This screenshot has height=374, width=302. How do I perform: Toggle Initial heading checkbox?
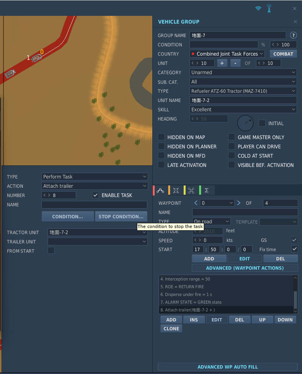(262, 123)
